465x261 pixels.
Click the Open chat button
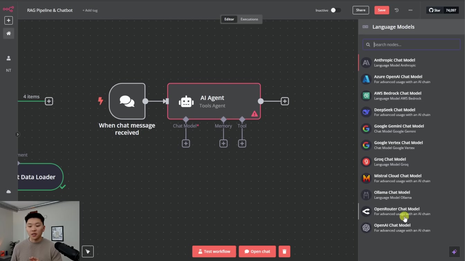(x=257, y=251)
